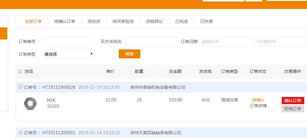307x140 pixels.
Task: Click into the 买方会员名 text field
Action: [x=152, y=42]
